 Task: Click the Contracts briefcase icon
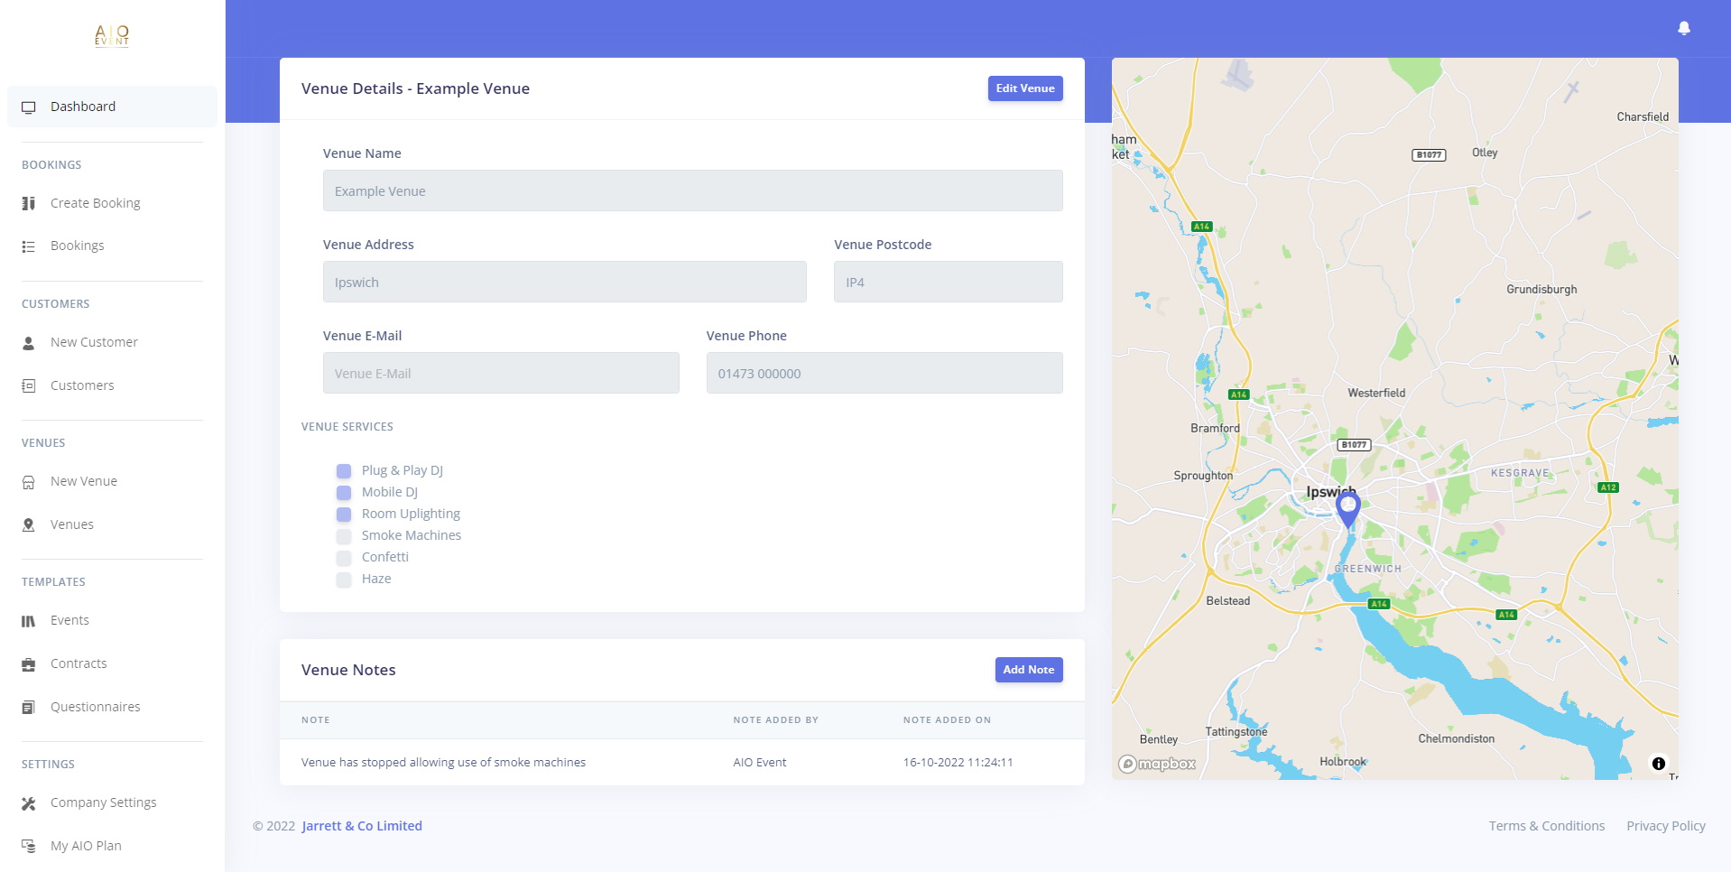pyautogui.click(x=29, y=664)
